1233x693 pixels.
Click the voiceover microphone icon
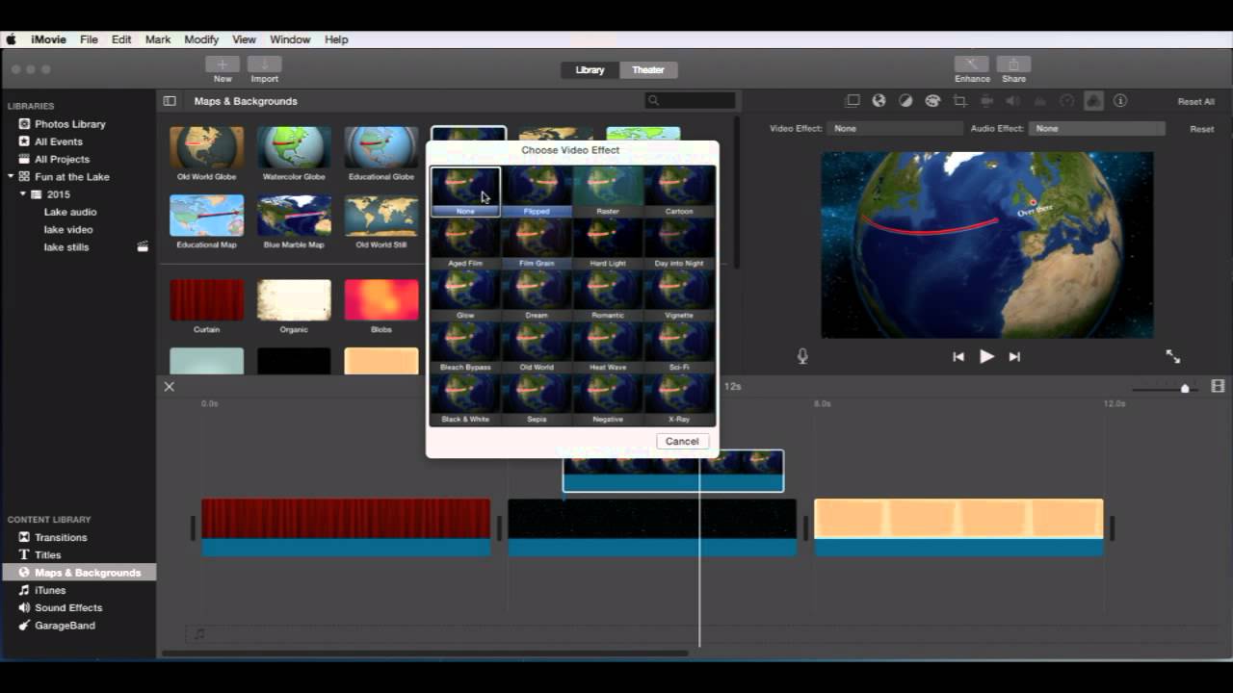click(x=802, y=356)
